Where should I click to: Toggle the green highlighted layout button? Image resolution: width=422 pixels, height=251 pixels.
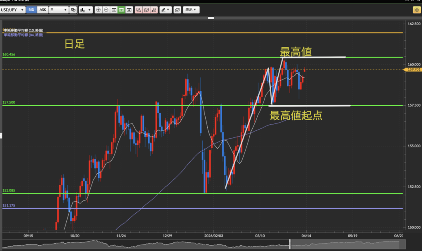click(x=122, y=9)
